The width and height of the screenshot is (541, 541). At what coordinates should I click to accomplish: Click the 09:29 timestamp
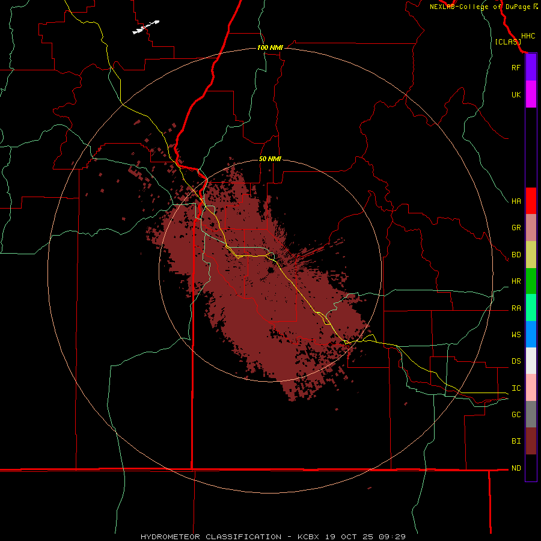[393, 537]
